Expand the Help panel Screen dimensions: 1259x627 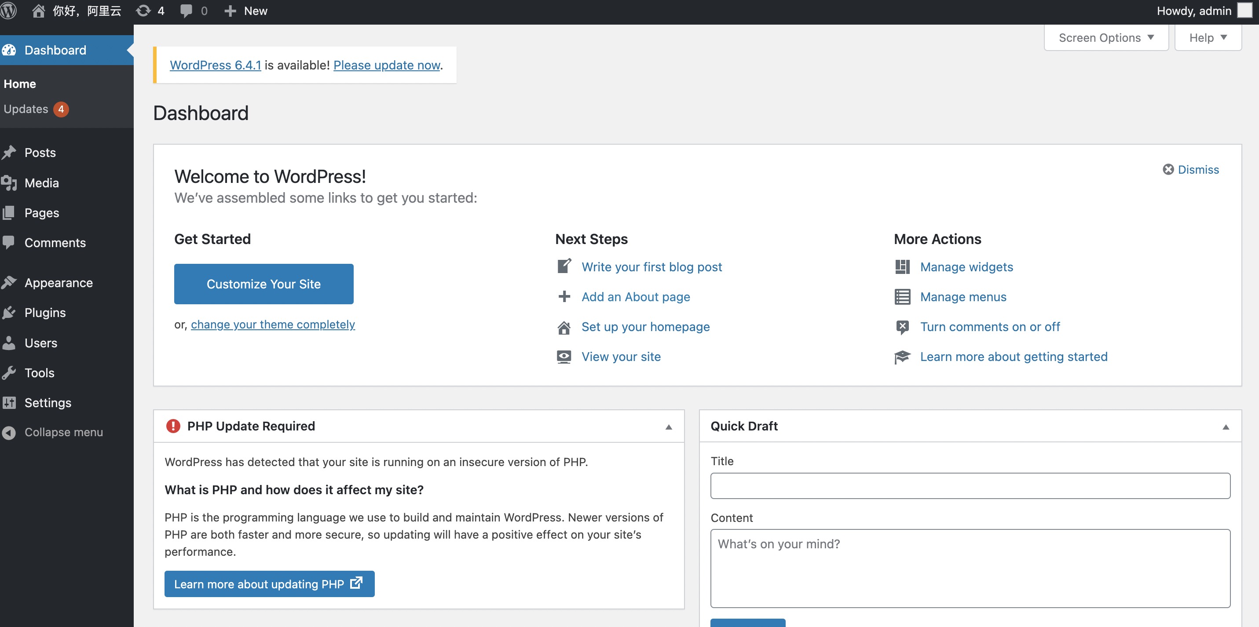[1208, 38]
